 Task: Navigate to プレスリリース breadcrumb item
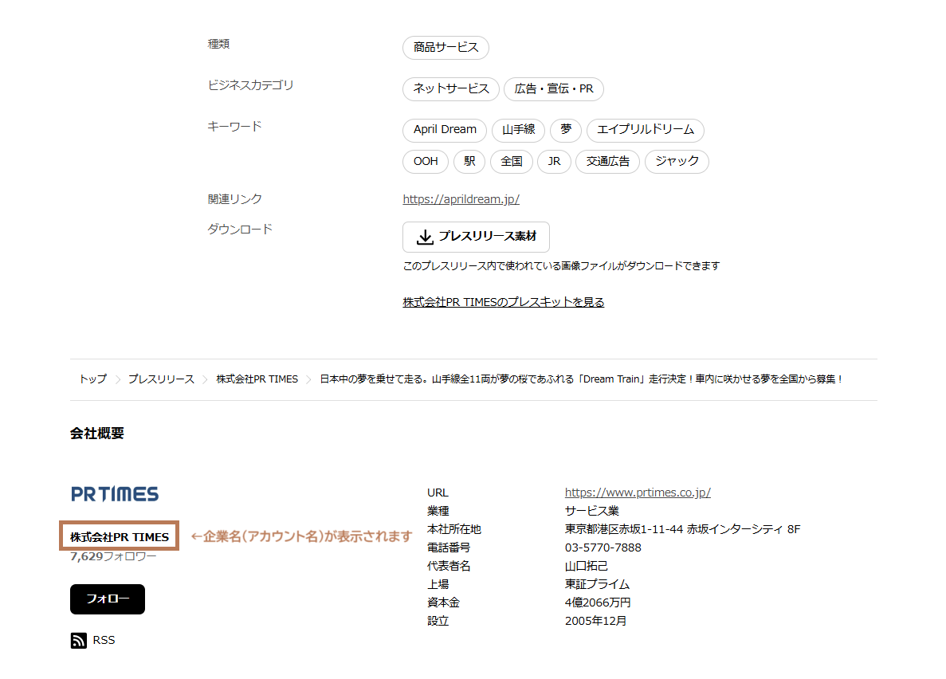click(161, 379)
